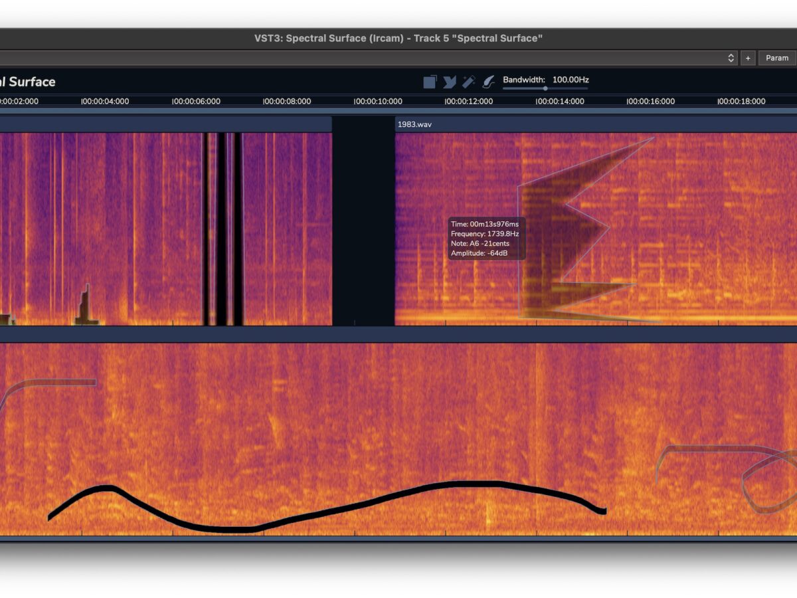The width and height of the screenshot is (797, 598).
Task: Select the black vertical bars in left clip
Action: 221,226
